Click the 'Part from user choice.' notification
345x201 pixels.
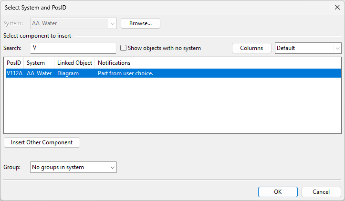coord(125,73)
